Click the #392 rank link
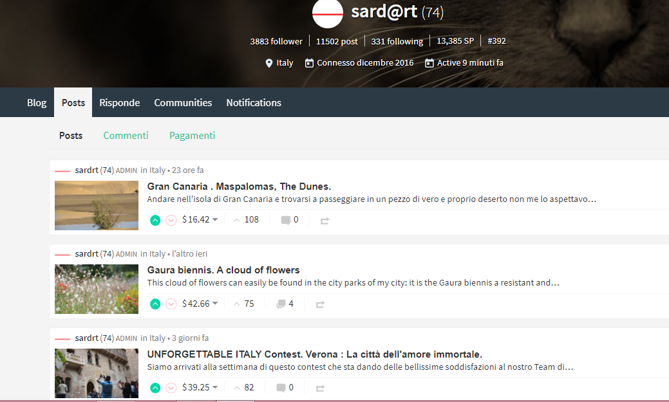This screenshot has height=402, width=669. [x=496, y=41]
